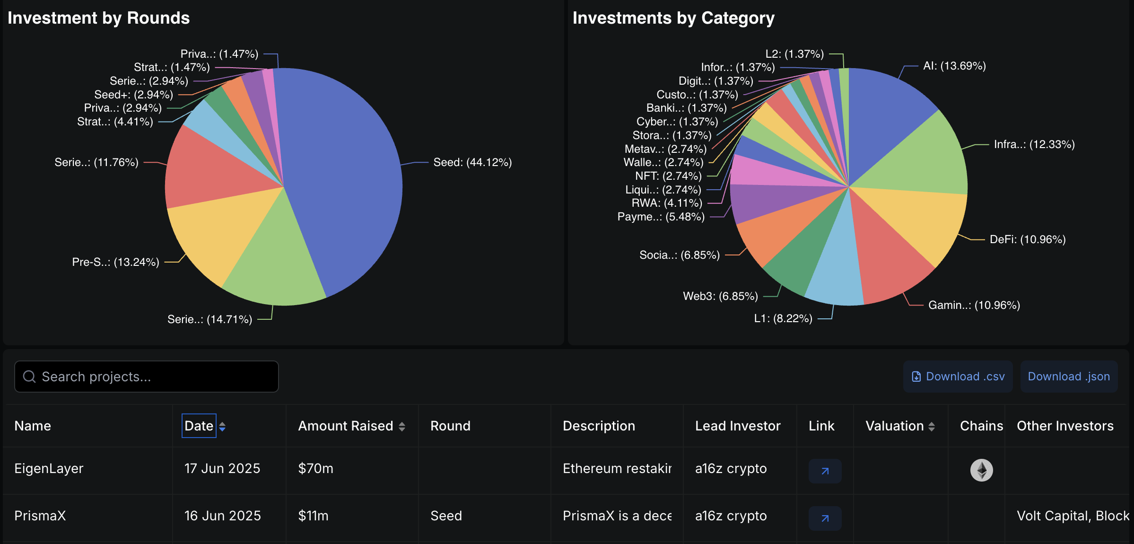The image size is (1134, 544).
Task: Click the file icon on Download .csv
Action: pyautogui.click(x=916, y=377)
